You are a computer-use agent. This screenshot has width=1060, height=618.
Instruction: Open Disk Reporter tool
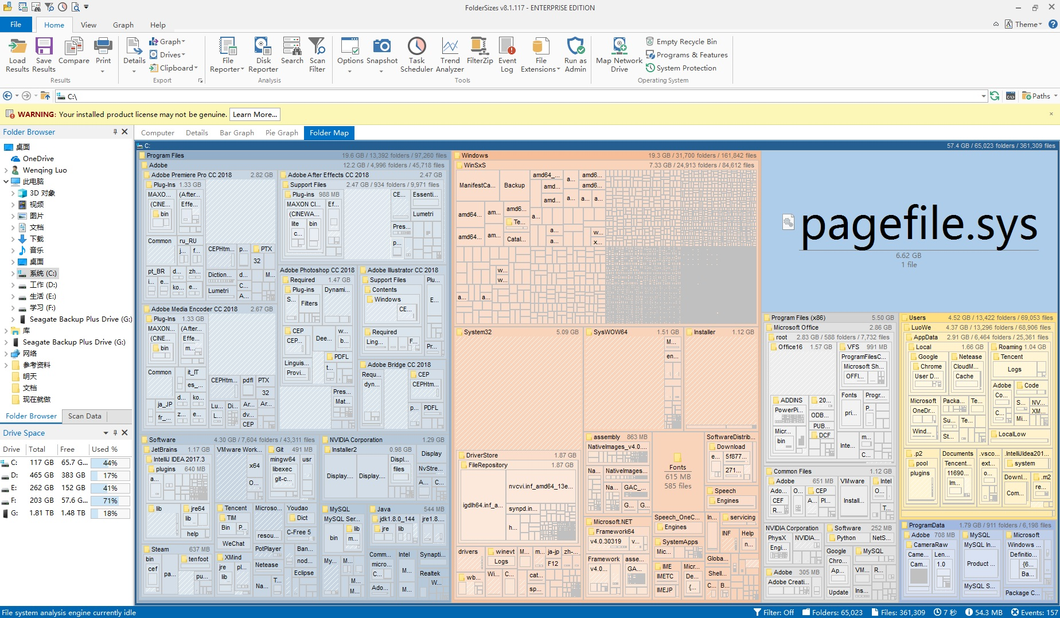point(263,55)
